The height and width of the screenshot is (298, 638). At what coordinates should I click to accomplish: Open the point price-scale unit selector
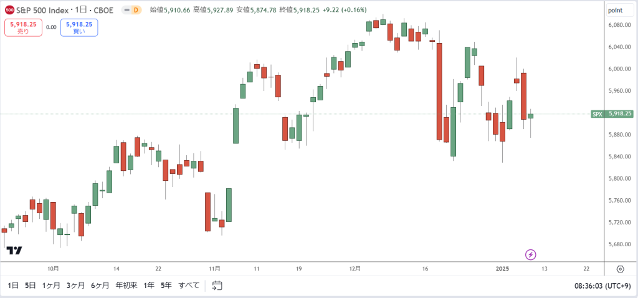[x=617, y=11]
